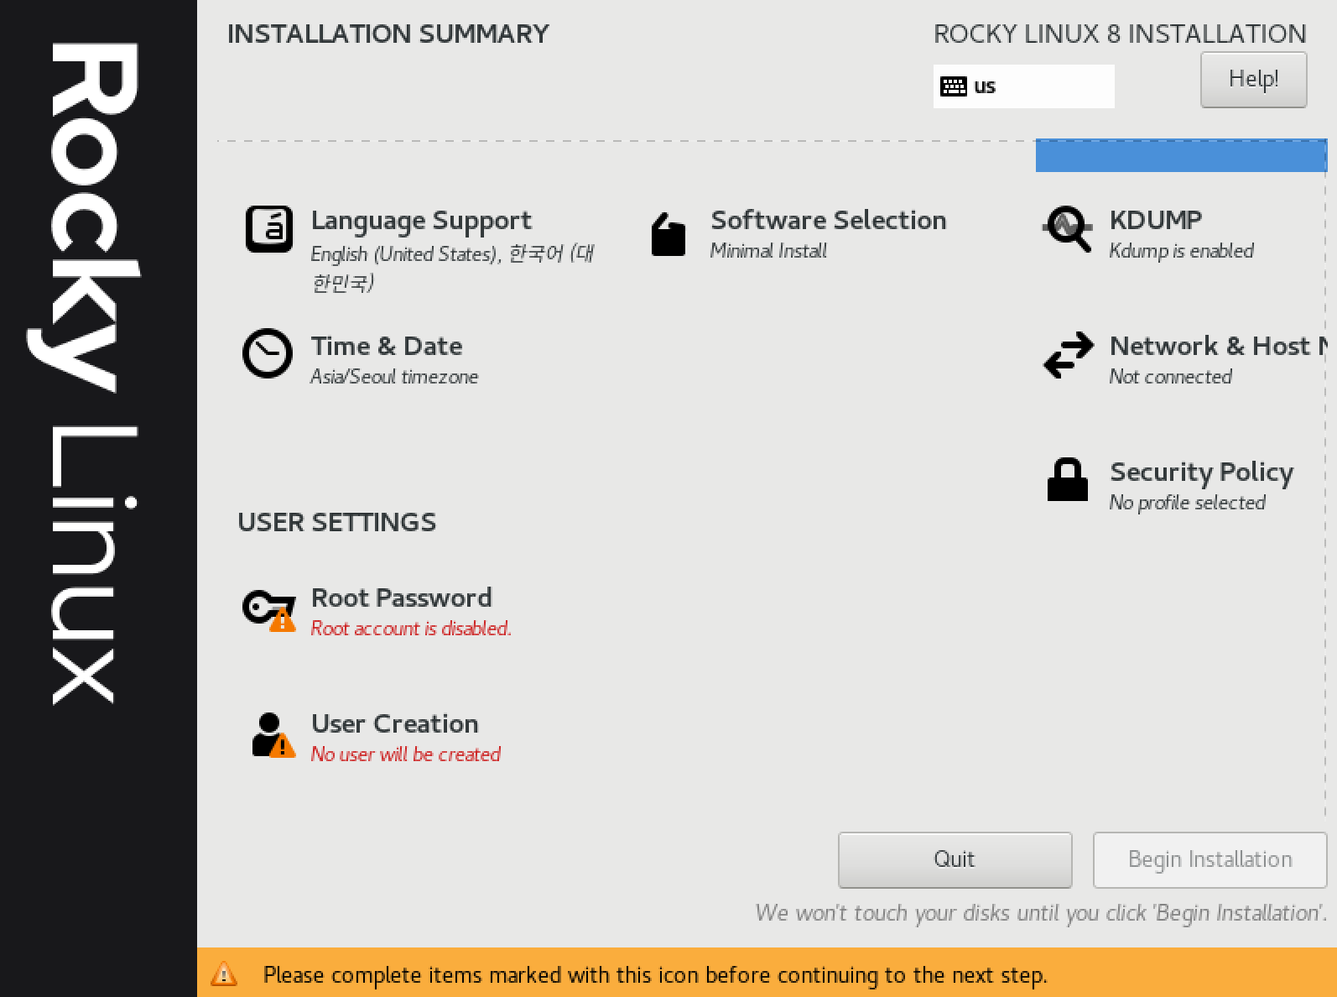
Task: Click 'No profile selected' status text
Action: pos(1188,503)
